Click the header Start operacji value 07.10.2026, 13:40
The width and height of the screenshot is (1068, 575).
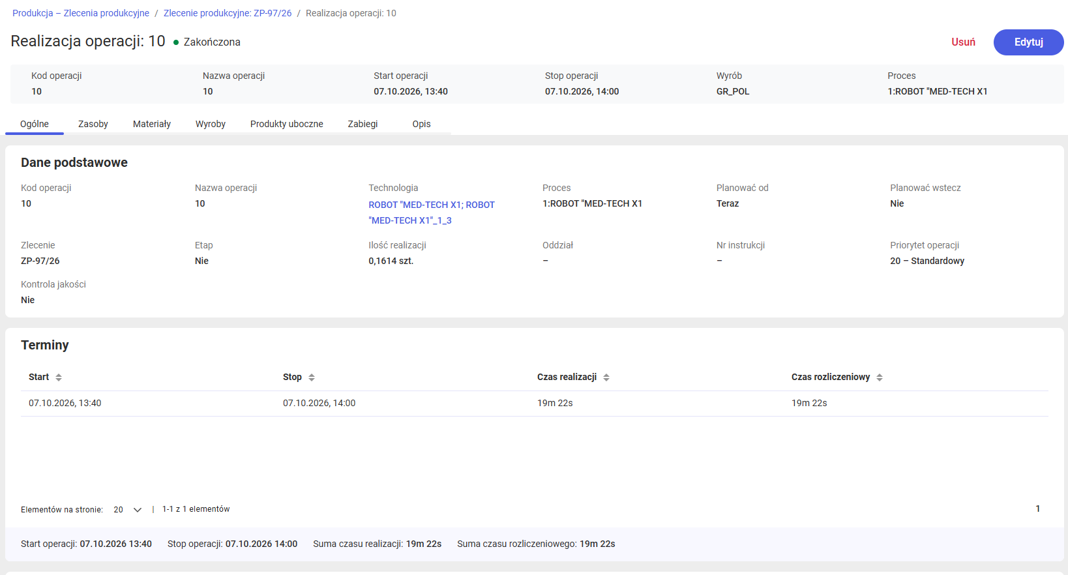coord(411,91)
